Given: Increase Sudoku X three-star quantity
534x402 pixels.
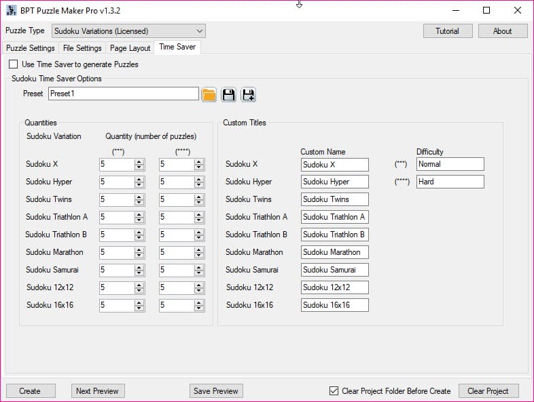Looking at the screenshot, I should click(x=139, y=162).
